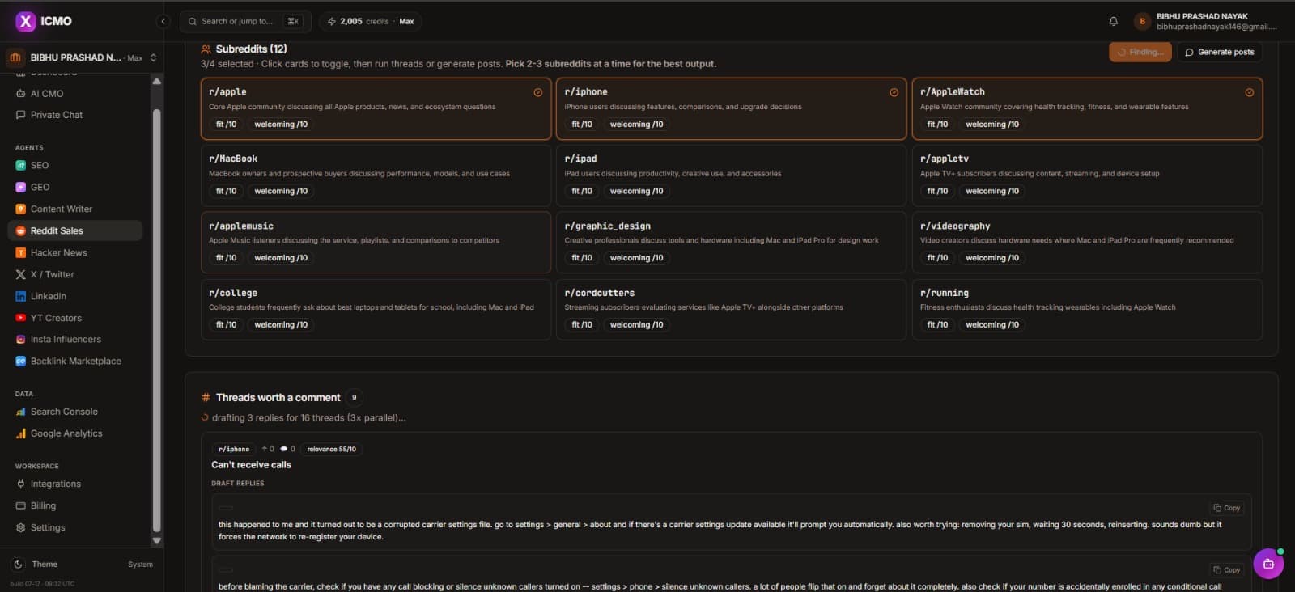This screenshot has height=592, width=1295.
Task: Open the Hacker News agent
Action: coord(74,252)
